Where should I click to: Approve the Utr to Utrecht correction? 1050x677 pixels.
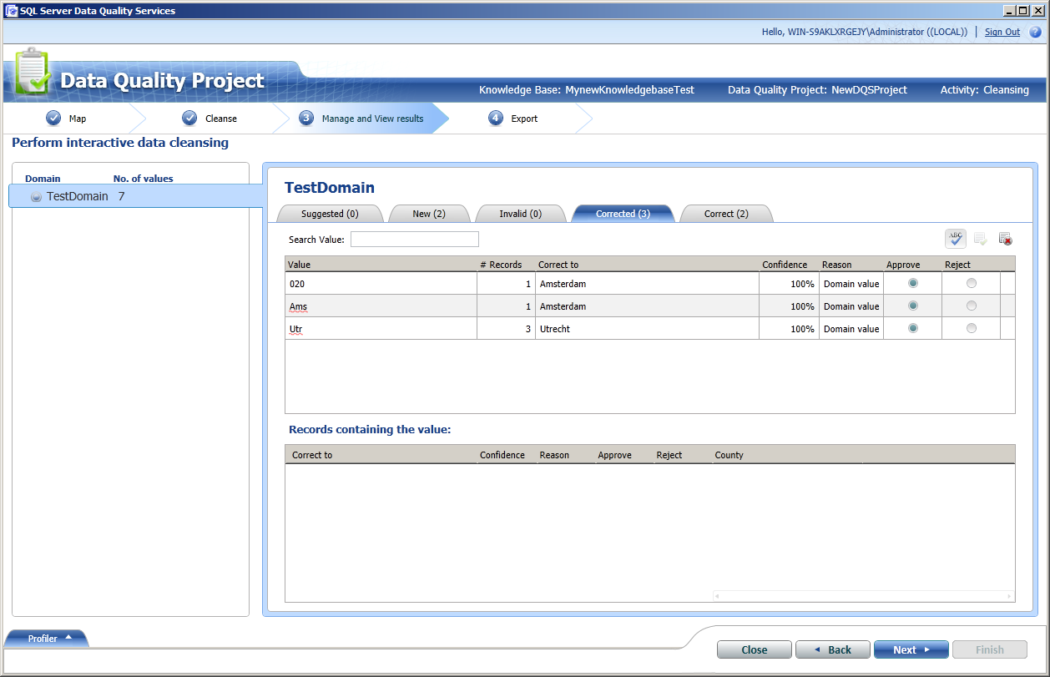[912, 328]
